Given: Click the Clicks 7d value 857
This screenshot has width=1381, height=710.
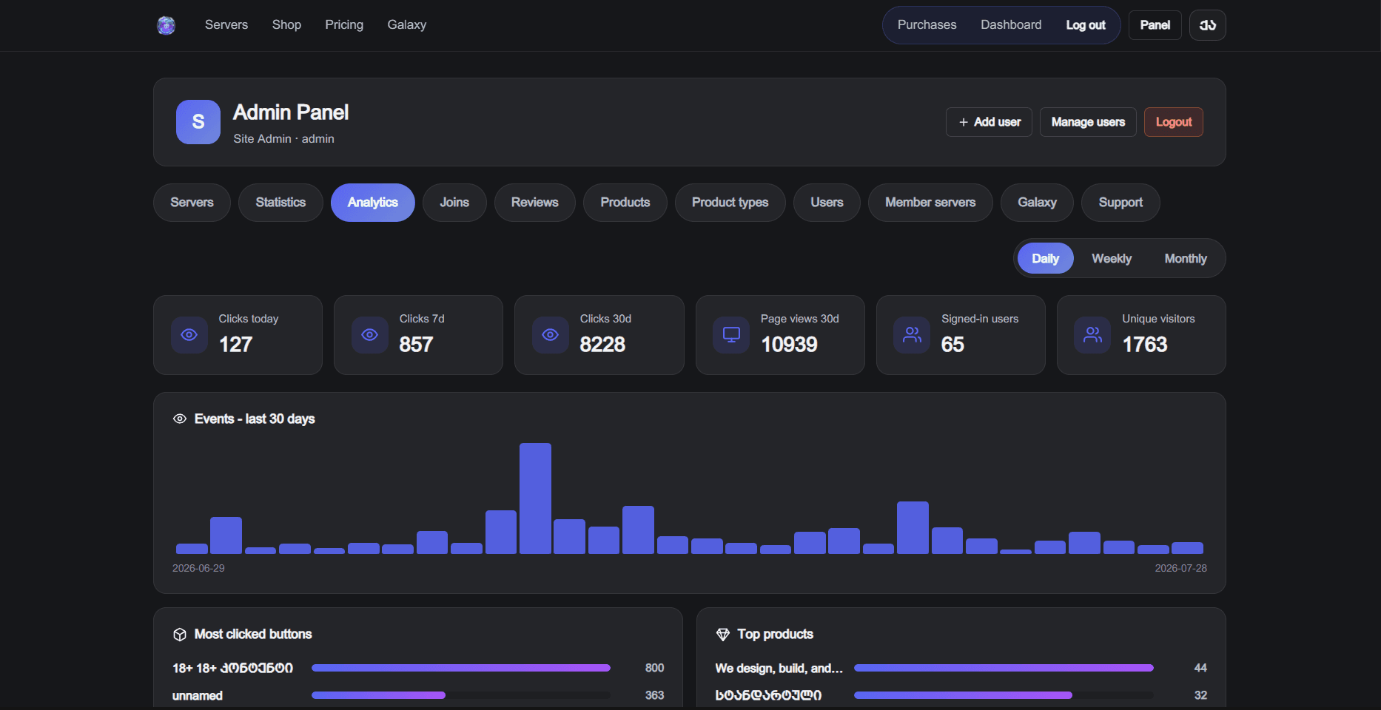Looking at the screenshot, I should 416,345.
